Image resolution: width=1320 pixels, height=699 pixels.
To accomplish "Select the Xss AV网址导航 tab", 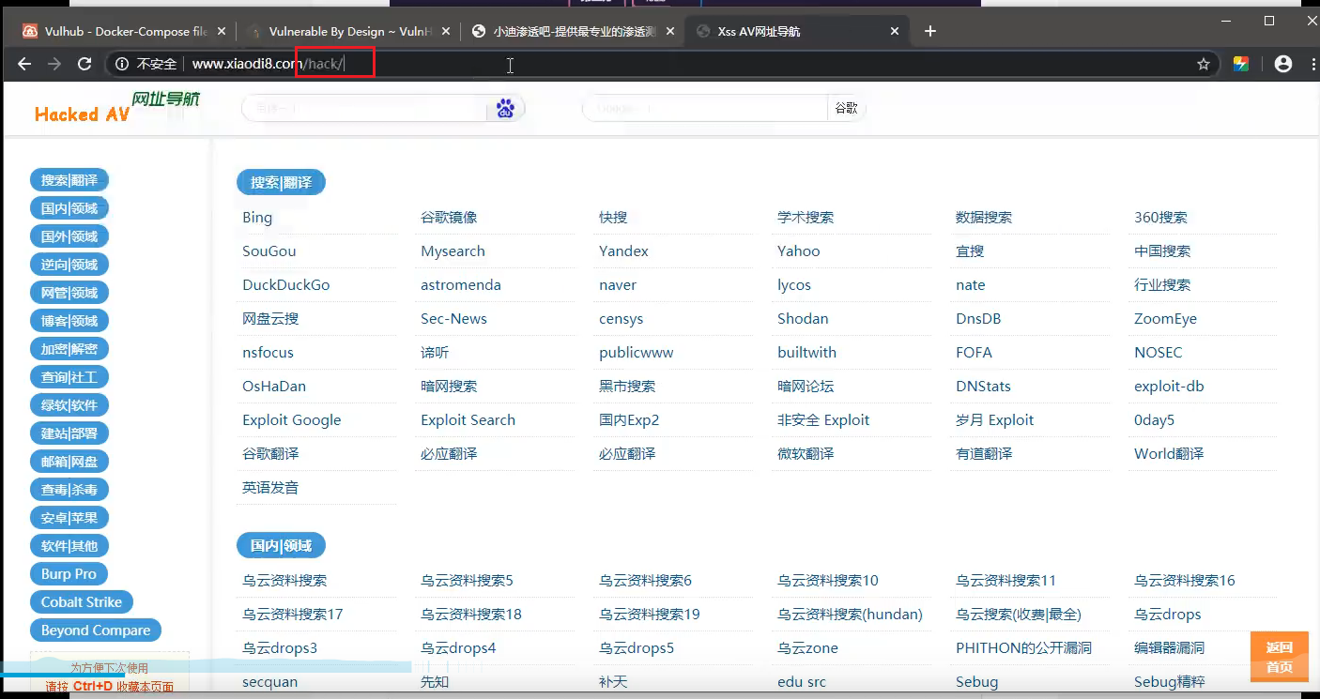I will pyautogui.click(x=796, y=31).
